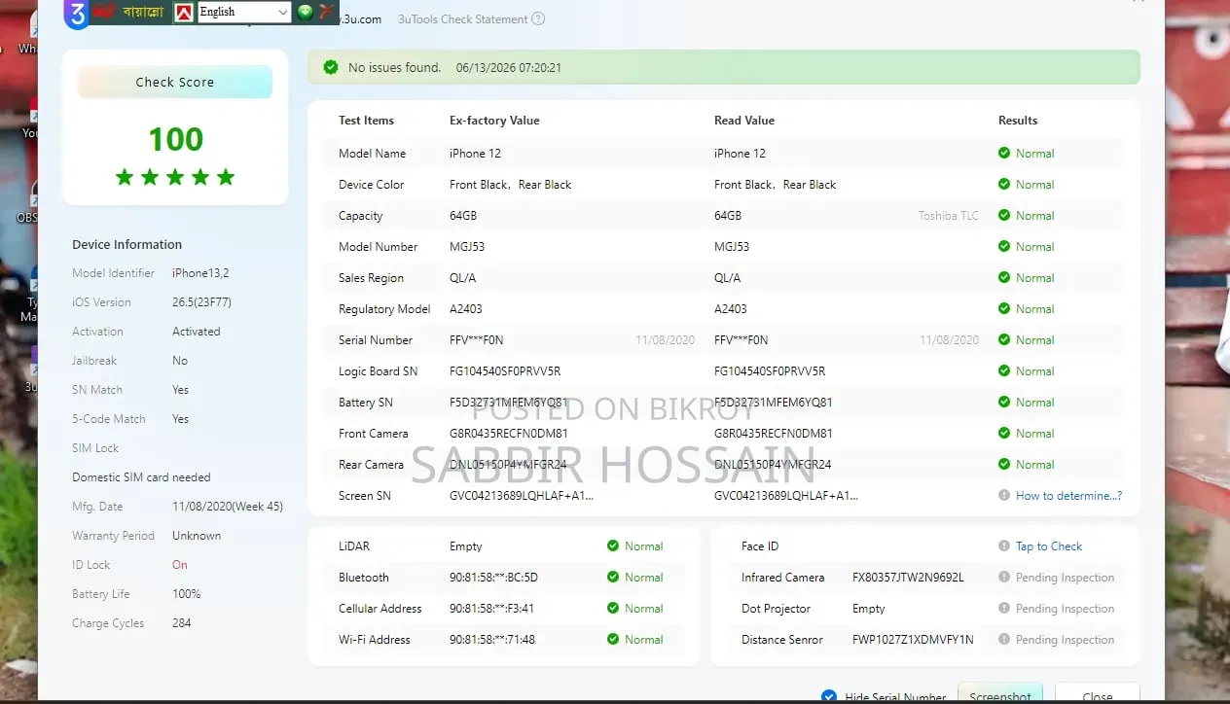1230x704 pixels.
Task: Click the Device Information heading
Action: (x=127, y=245)
